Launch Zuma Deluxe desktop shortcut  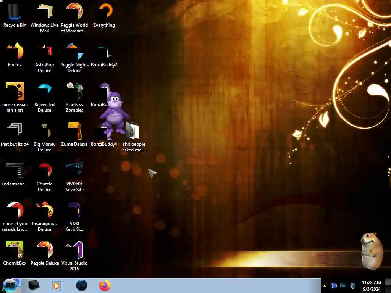tap(74, 134)
